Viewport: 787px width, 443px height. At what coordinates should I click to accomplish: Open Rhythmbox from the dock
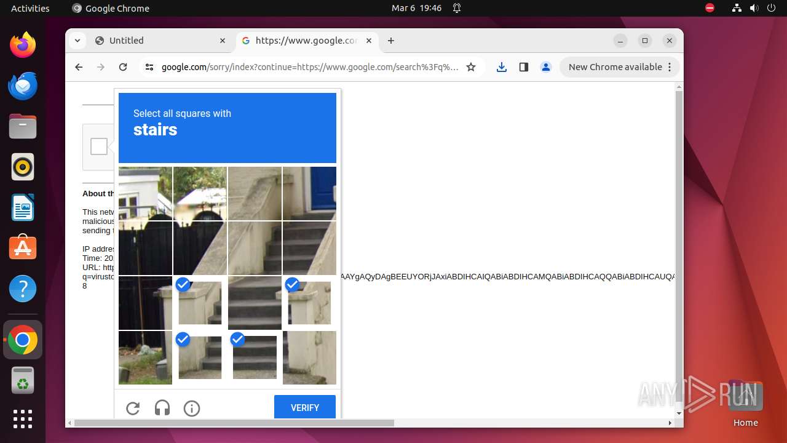click(x=23, y=167)
